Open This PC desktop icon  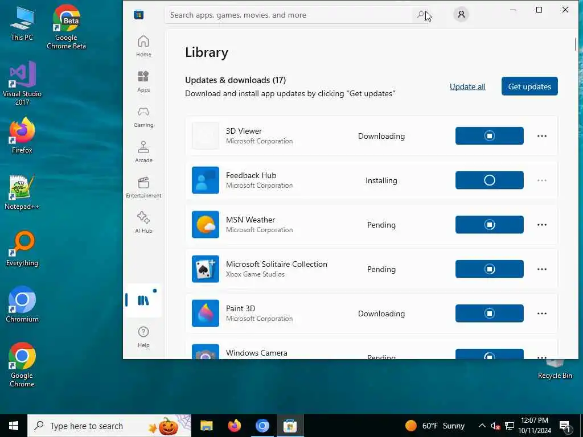tap(22, 24)
